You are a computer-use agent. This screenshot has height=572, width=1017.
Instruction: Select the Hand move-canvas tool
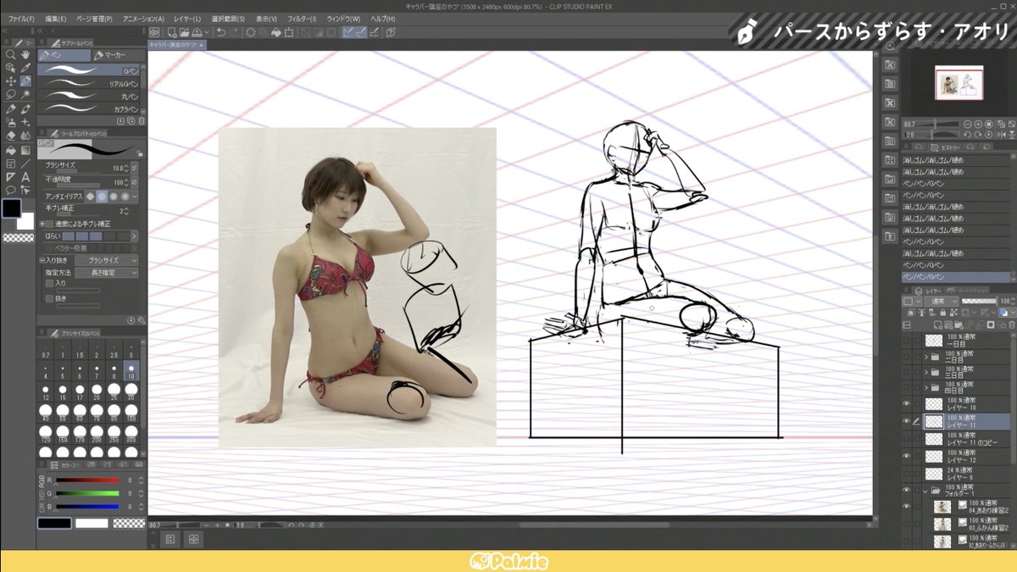point(25,54)
